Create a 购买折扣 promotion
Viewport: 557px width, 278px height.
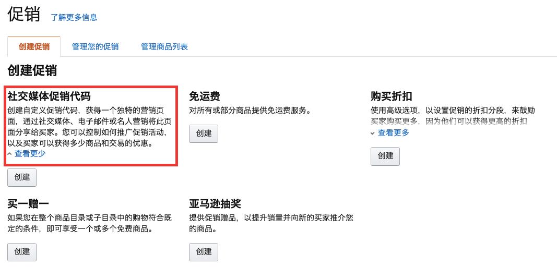point(385,156)
